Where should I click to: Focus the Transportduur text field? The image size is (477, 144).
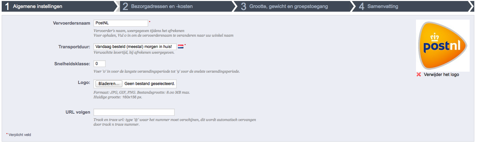[135, 46]
